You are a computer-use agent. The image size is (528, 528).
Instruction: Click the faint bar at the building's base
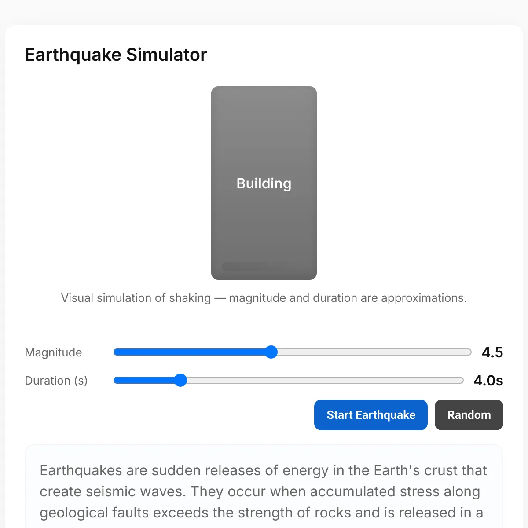tap(255, 267)
